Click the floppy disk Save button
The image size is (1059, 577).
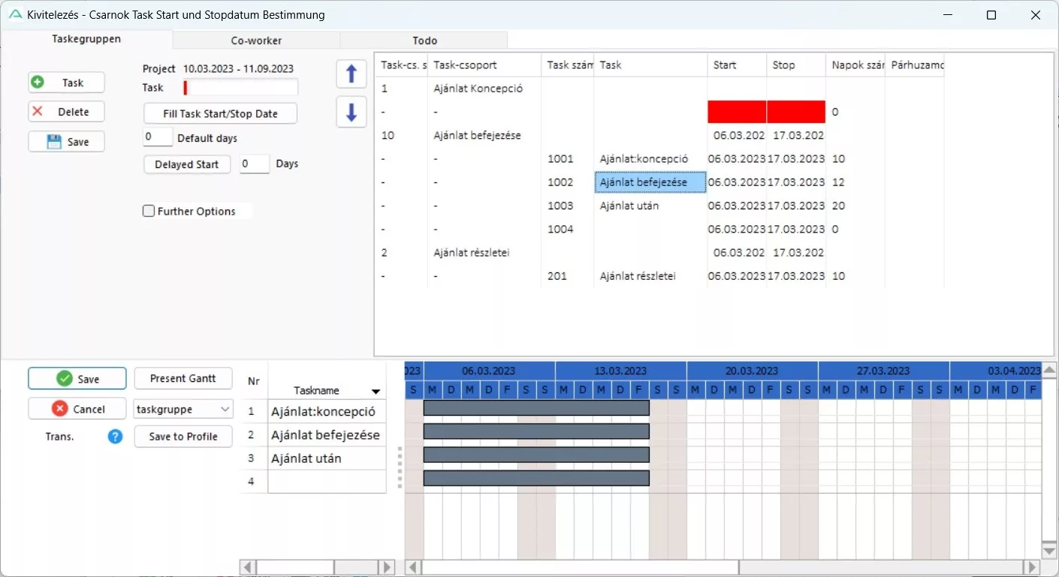[x=66, y=142]
